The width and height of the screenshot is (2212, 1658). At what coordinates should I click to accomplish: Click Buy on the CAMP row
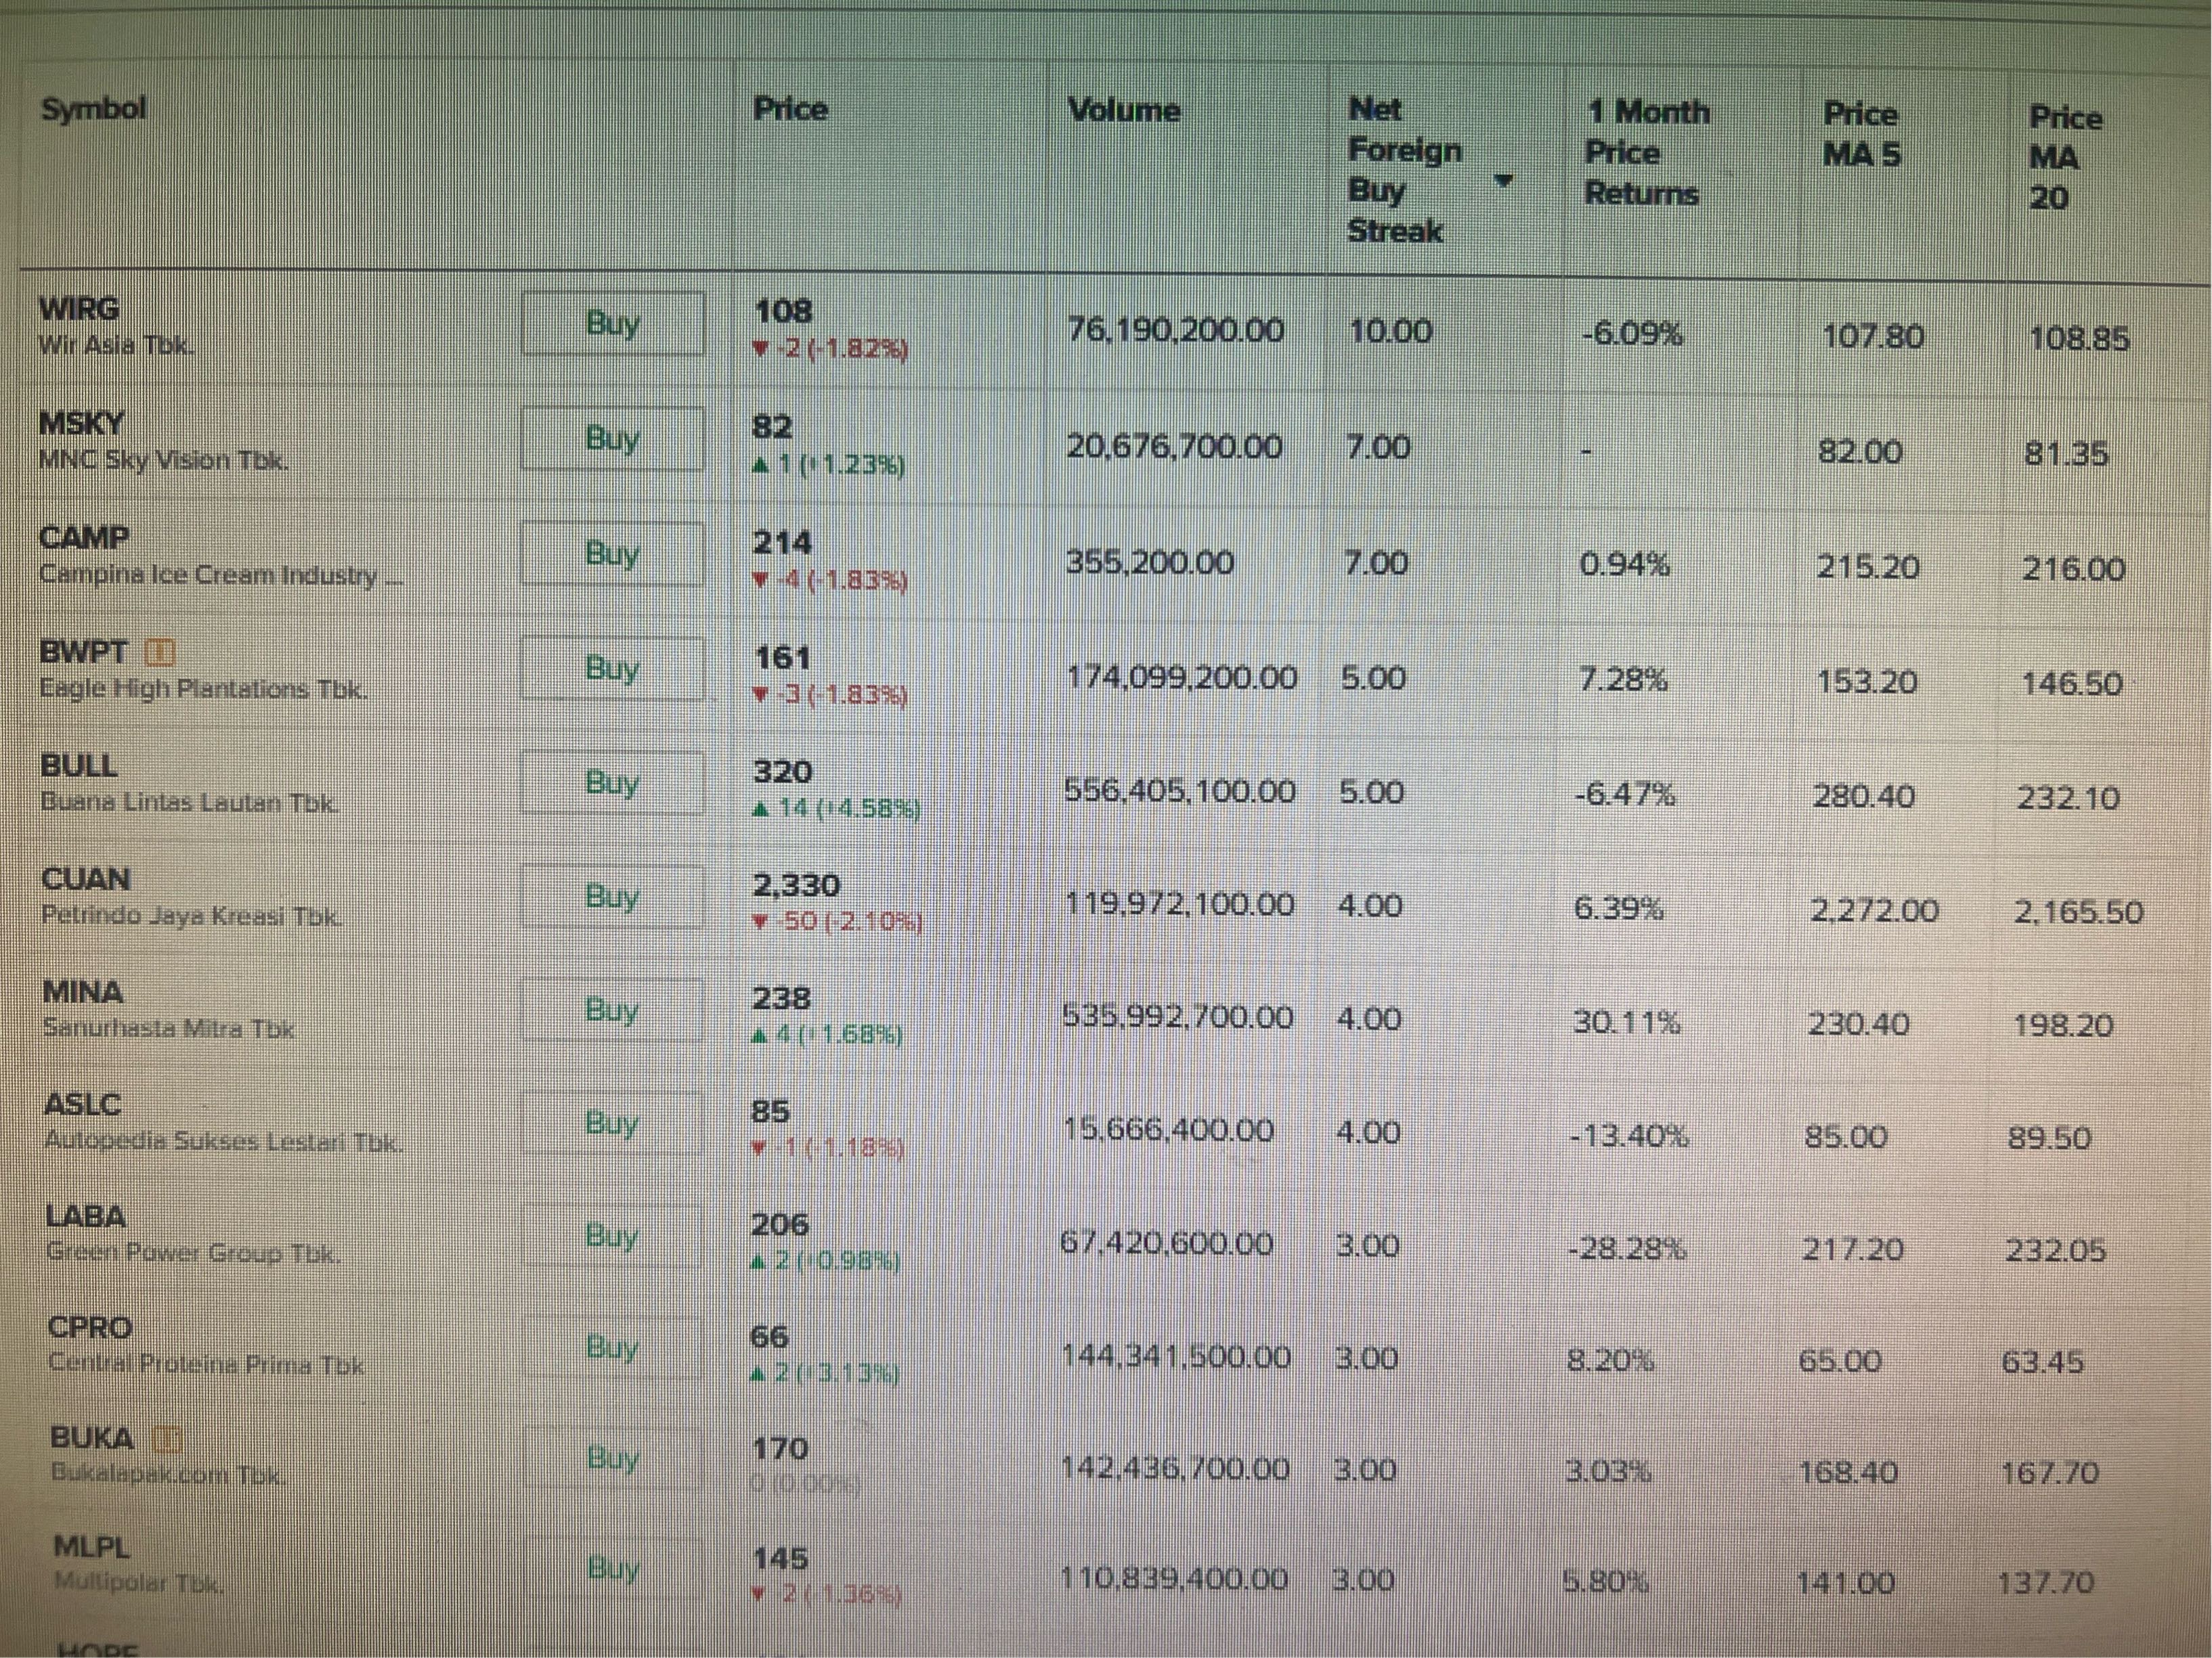click(612, 553)
